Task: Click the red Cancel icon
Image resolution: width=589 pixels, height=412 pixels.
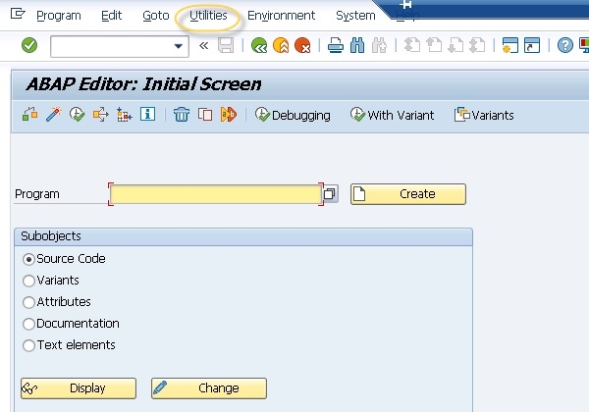Action: [x=302, y=45]
